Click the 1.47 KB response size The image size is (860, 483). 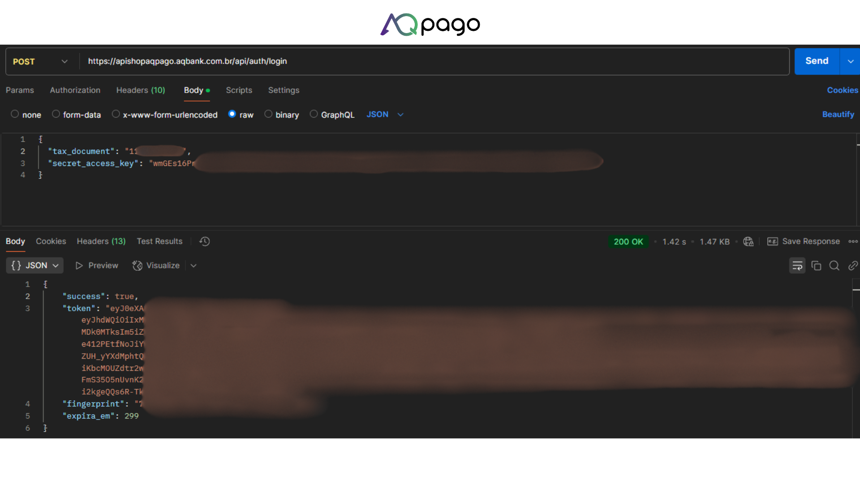point(714,242)
